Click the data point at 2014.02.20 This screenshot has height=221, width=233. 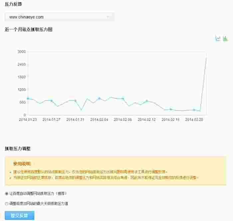(x=194, y=110)
